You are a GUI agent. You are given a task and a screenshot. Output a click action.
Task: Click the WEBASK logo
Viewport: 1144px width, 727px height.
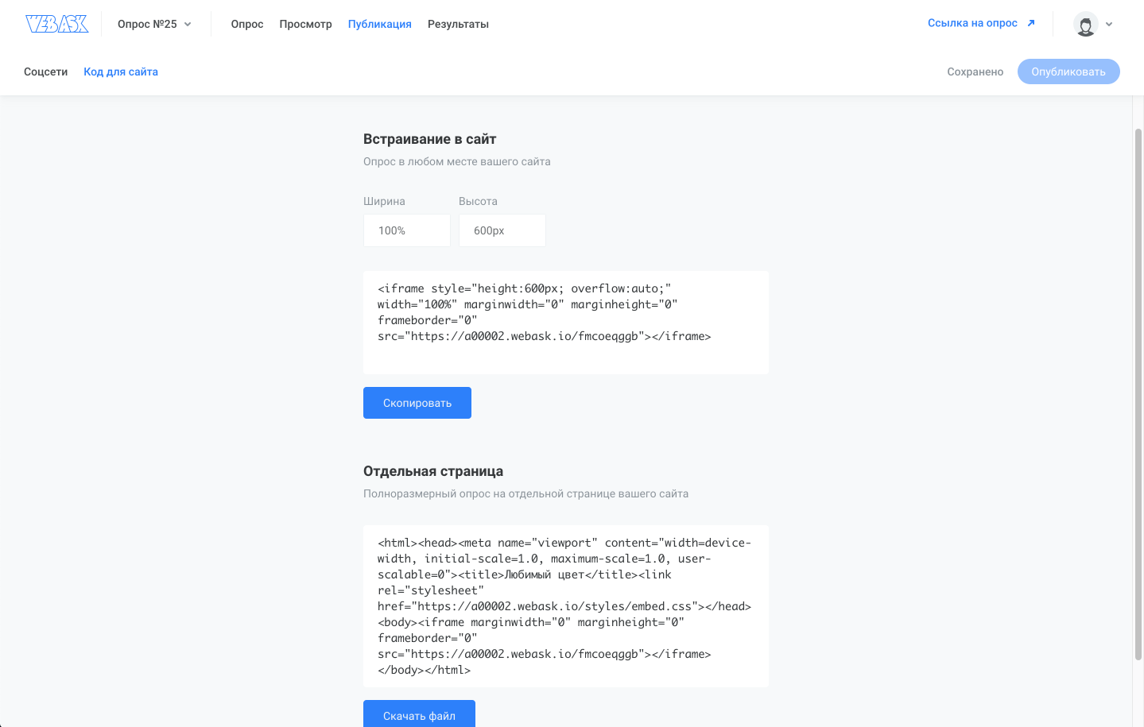click(x=56, y=23)
